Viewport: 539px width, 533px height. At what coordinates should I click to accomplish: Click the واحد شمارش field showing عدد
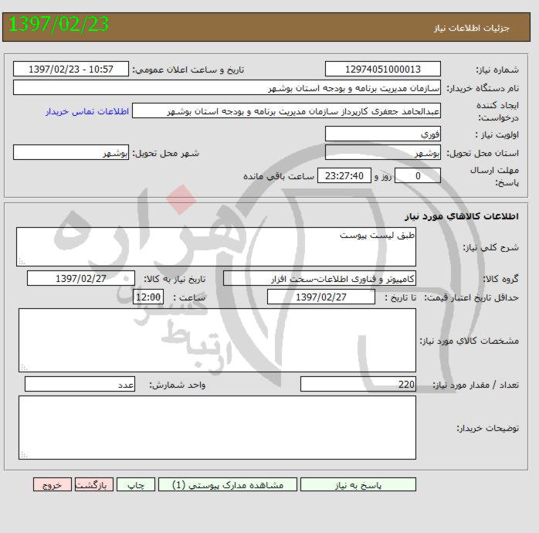(80, 384)
